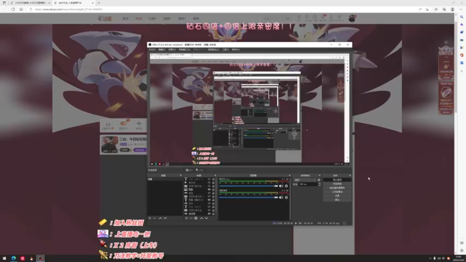Click the Stop Streaming button in OBS Controls
Screen dimensions: 466x262
tap(337, 180)
